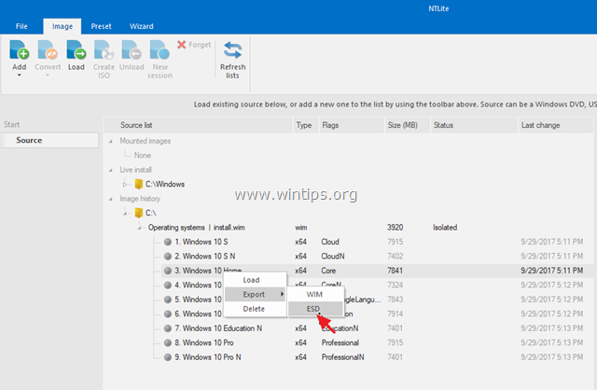Sort by Size (MB) column header

(407, 125)
